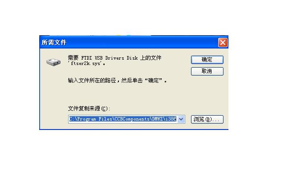Click the C:\ drive prefix in the path
The height and width of the screenshot is (178, 285).
click(x=73, y=119)
